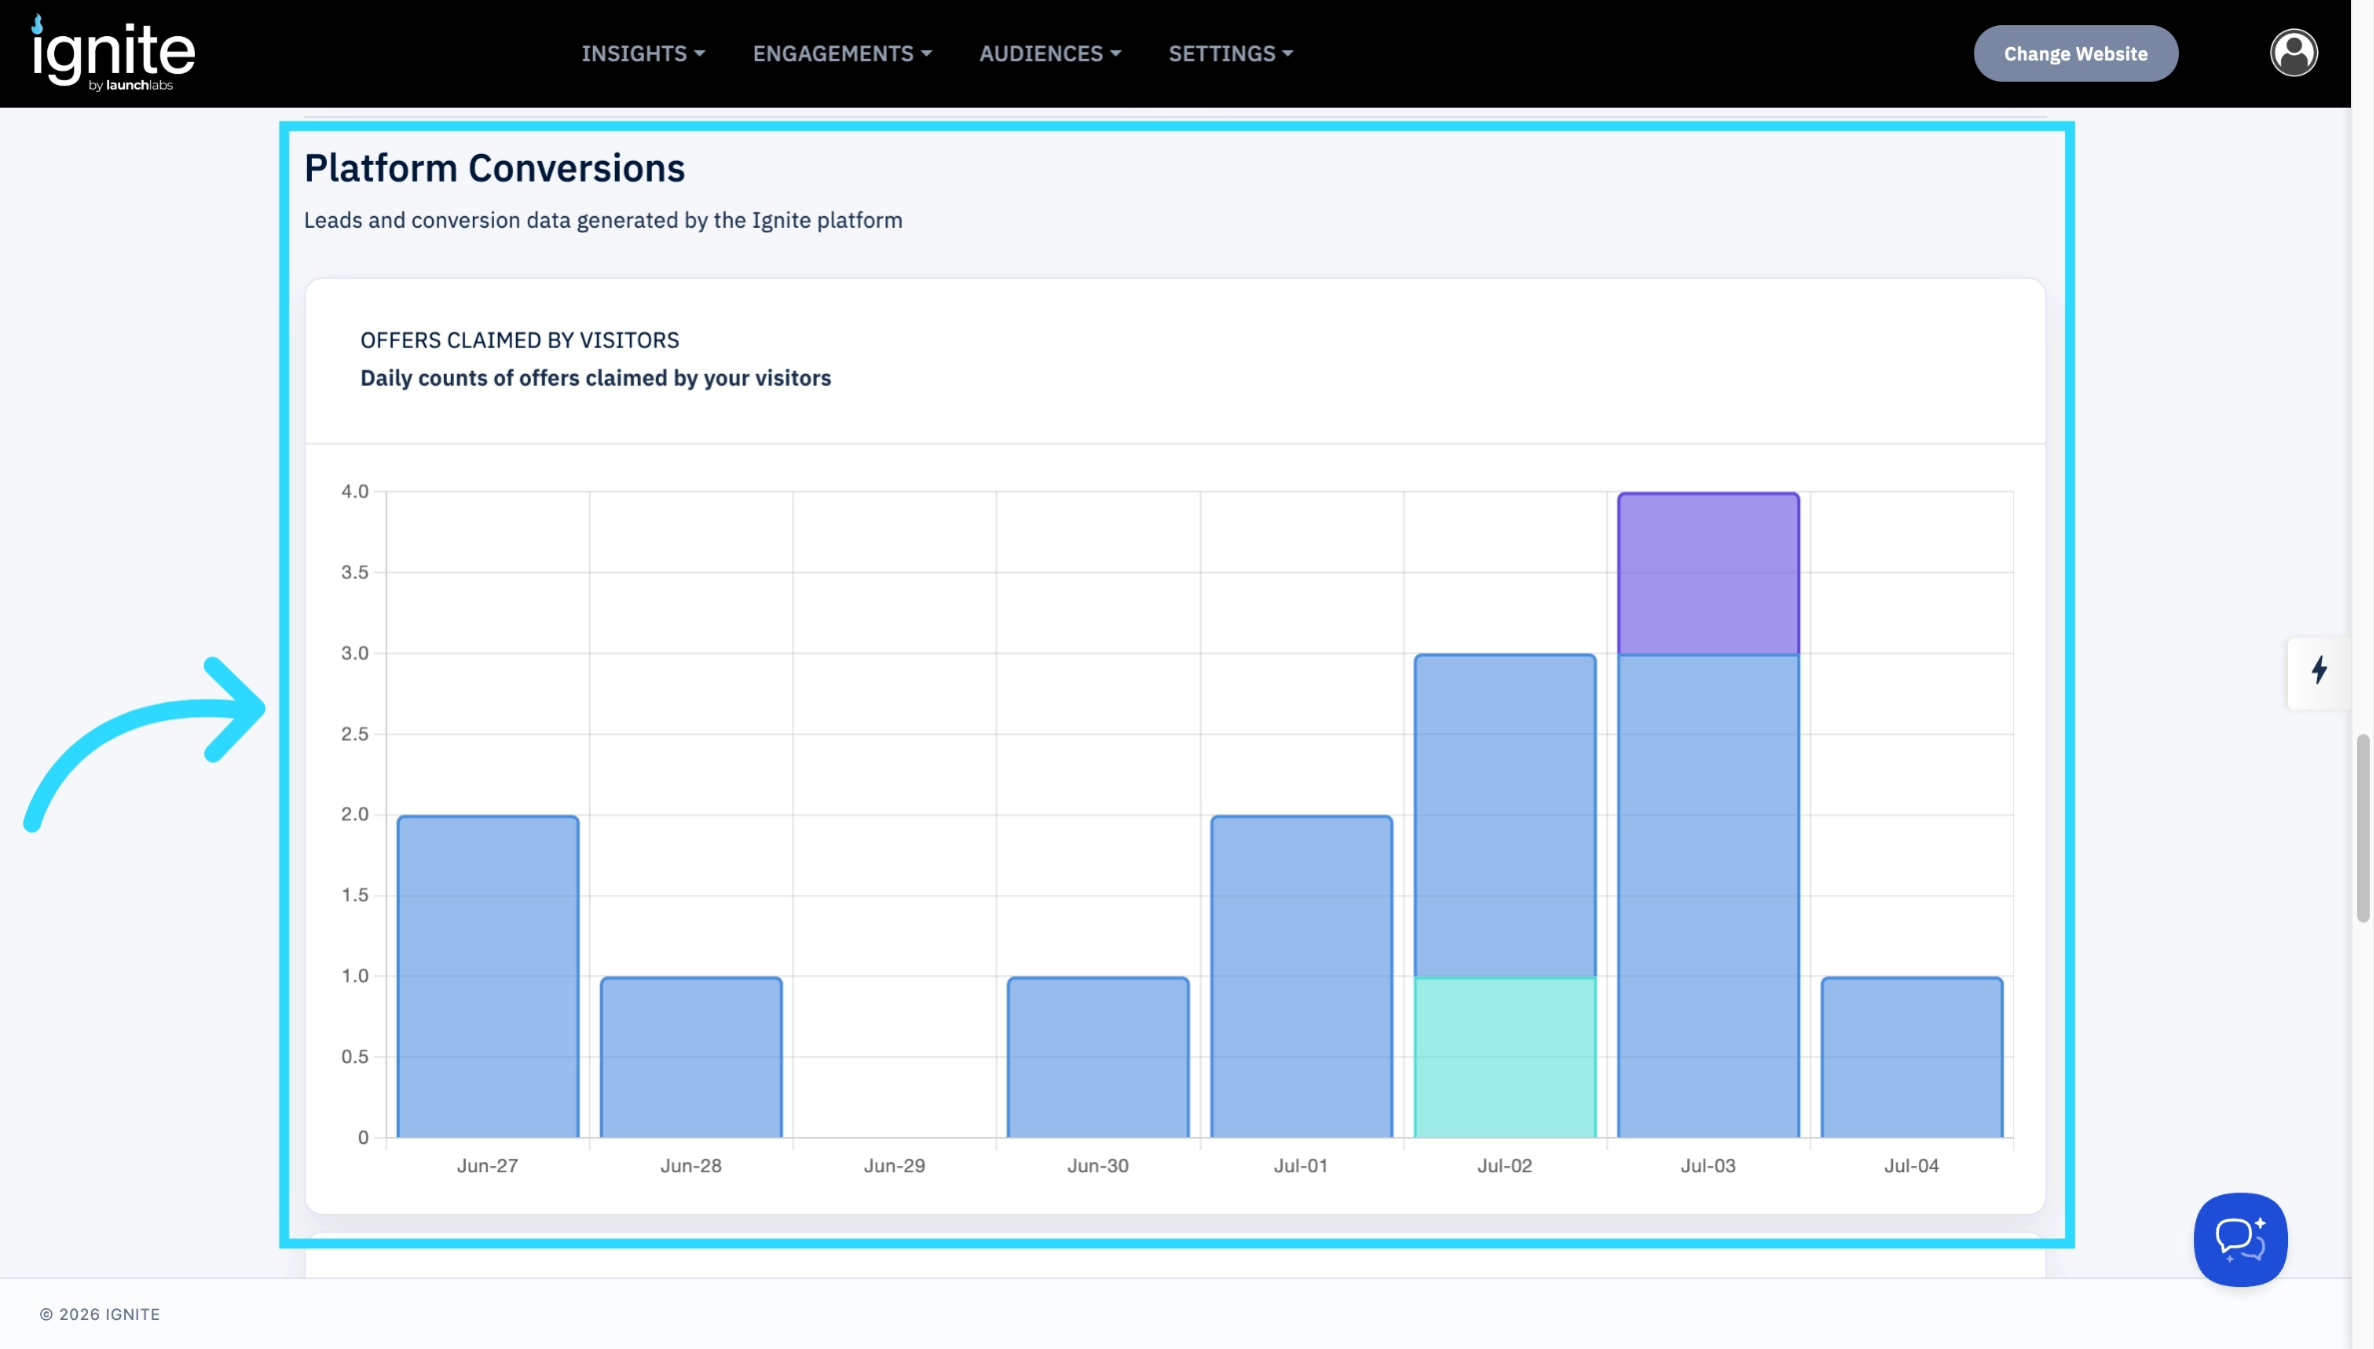2374x1349 pixels.
Task: Click the Jul-01 blue bar
Action: [1301, 976]
